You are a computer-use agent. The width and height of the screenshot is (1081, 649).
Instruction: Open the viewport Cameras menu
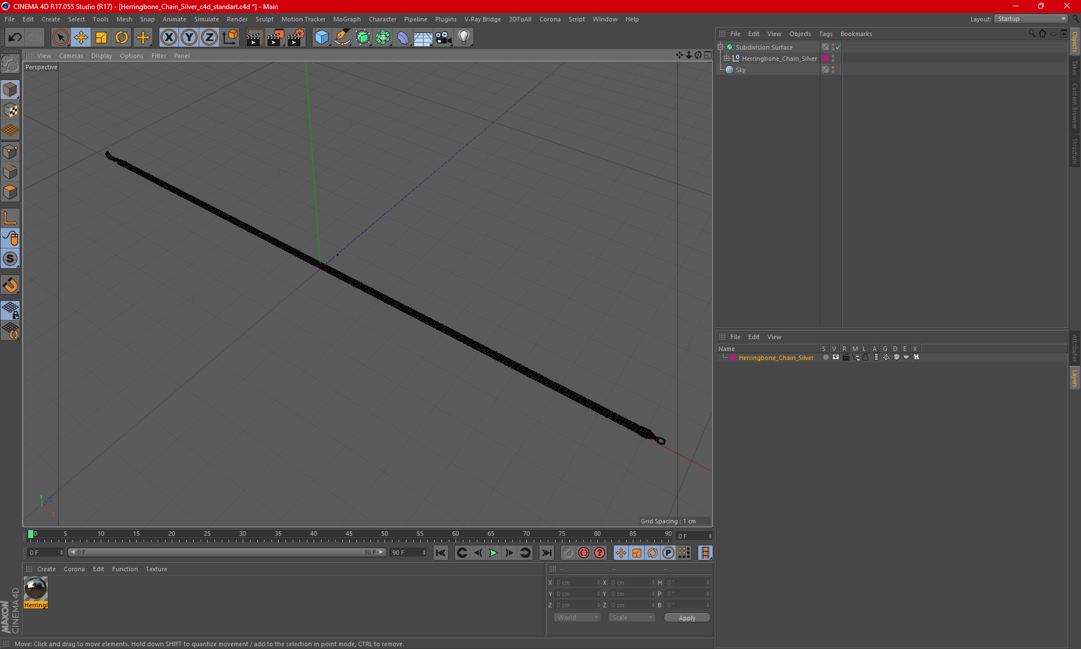click(x=71, y=56)
